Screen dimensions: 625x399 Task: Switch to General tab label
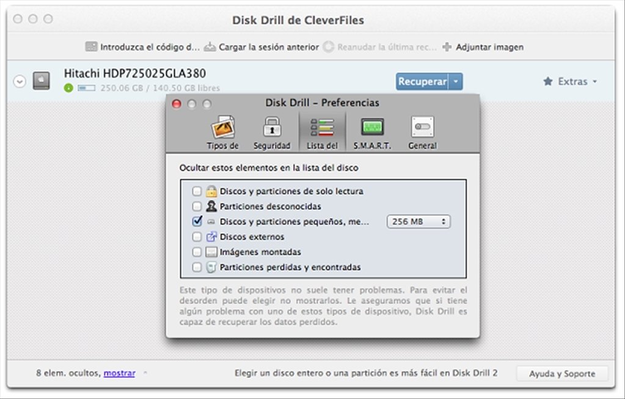point(423,145)
